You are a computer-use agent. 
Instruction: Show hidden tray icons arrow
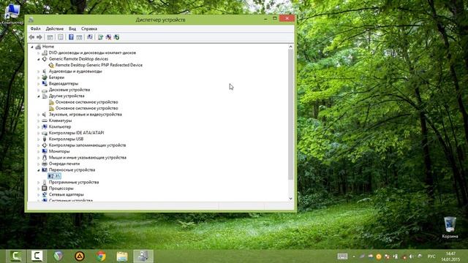354,256
